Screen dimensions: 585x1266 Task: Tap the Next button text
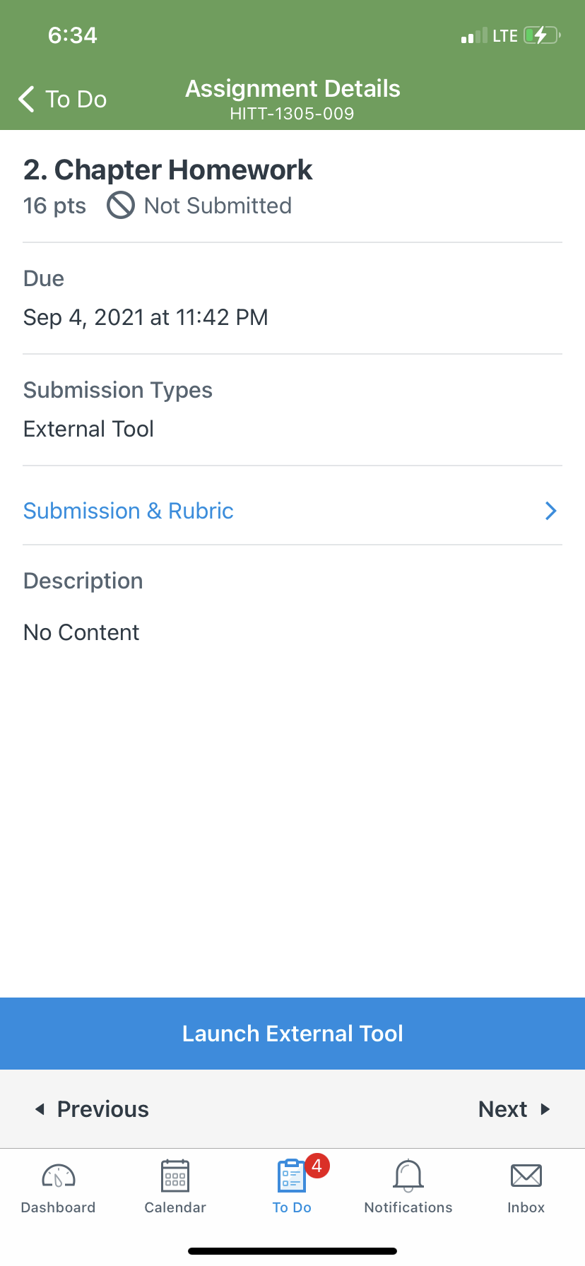[x=503, y=1109]
